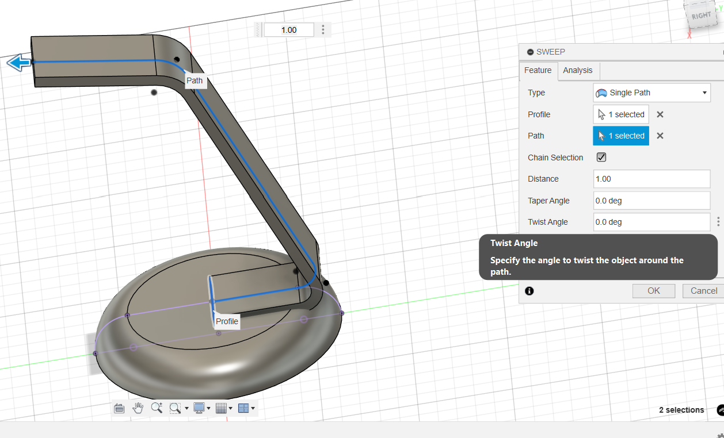Clear the Profile selection with X

pyautogui.click(x=660, y=114)
